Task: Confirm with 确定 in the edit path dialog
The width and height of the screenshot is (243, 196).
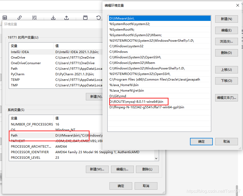Action: coord(201,142)
